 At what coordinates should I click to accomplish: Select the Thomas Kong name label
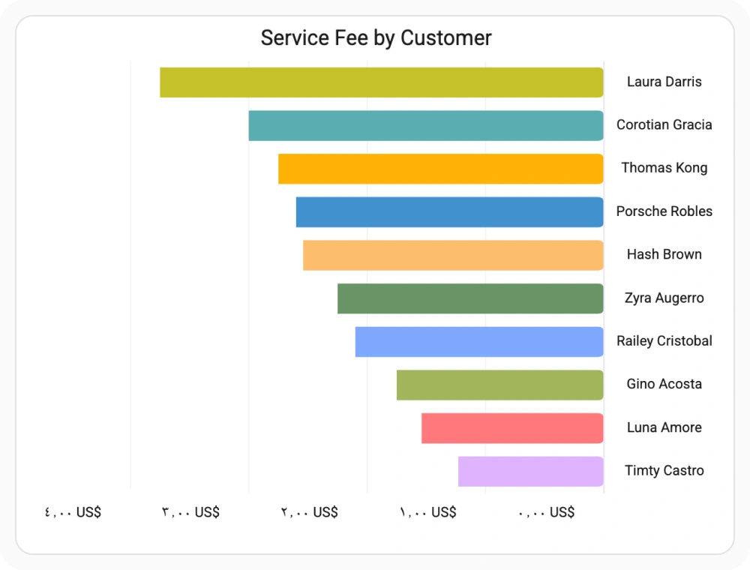pyautogui.click(x=664, y=168)
